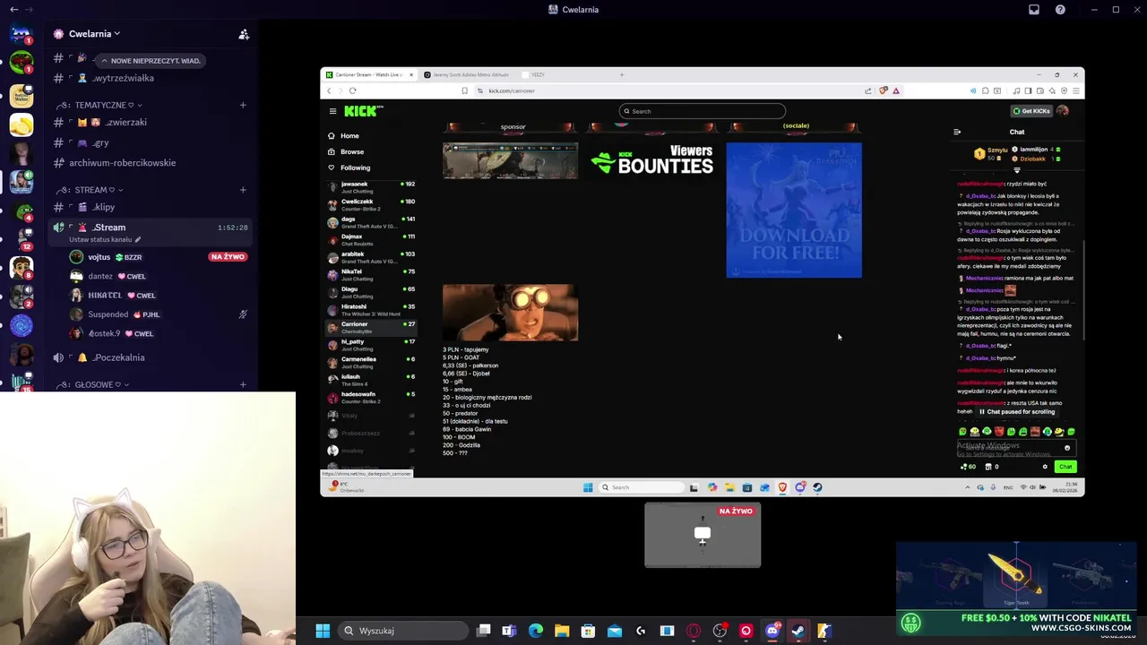Edit channel status pencil under .Stream
Viewport: 1147px width, 645px height.
coord(138,240)
